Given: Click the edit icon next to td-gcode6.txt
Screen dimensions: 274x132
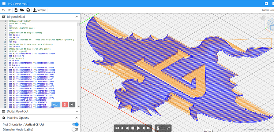Looking at the screenshot, I should (x=4, y=17).
